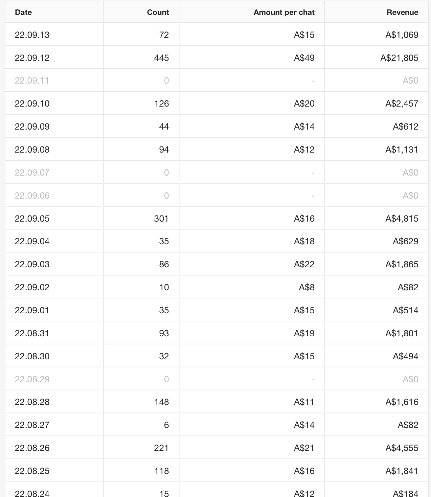Click the A$21,805 revenue cell
This screenshot has width=431, height=497.
[x=399, y=58]
